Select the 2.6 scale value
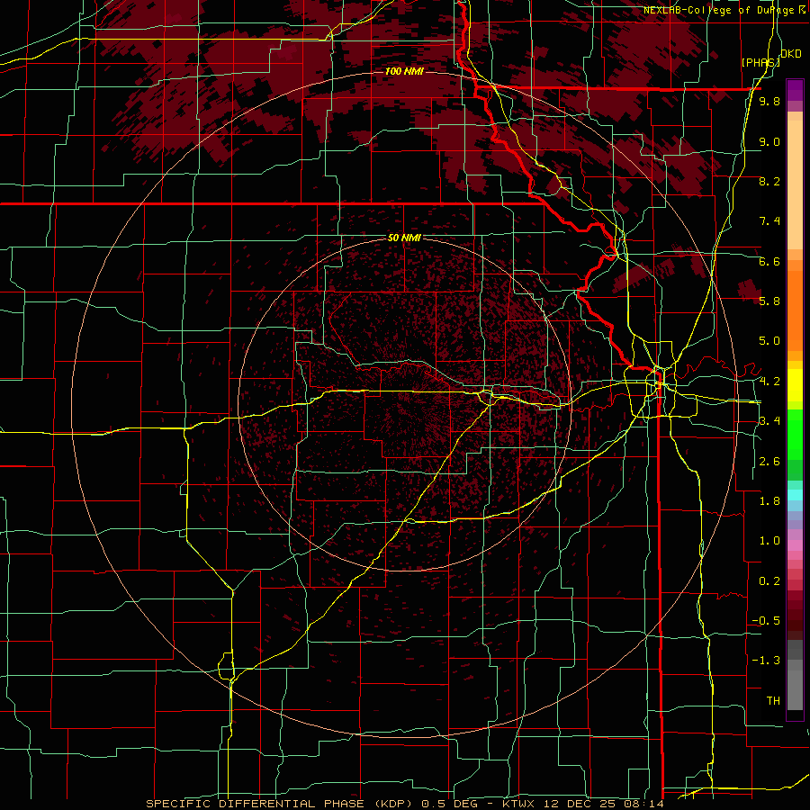The width and height of the screenshot is (810, 810). point(769,462)
